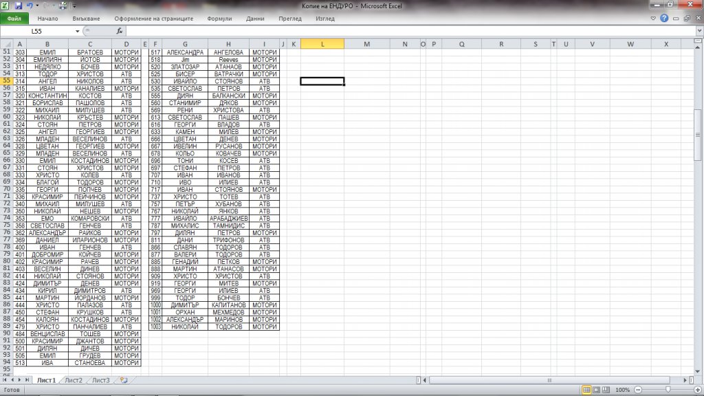Click the vertical scrollbar thumb
Screen dimensions: 704x396
(x=698, y=135)
